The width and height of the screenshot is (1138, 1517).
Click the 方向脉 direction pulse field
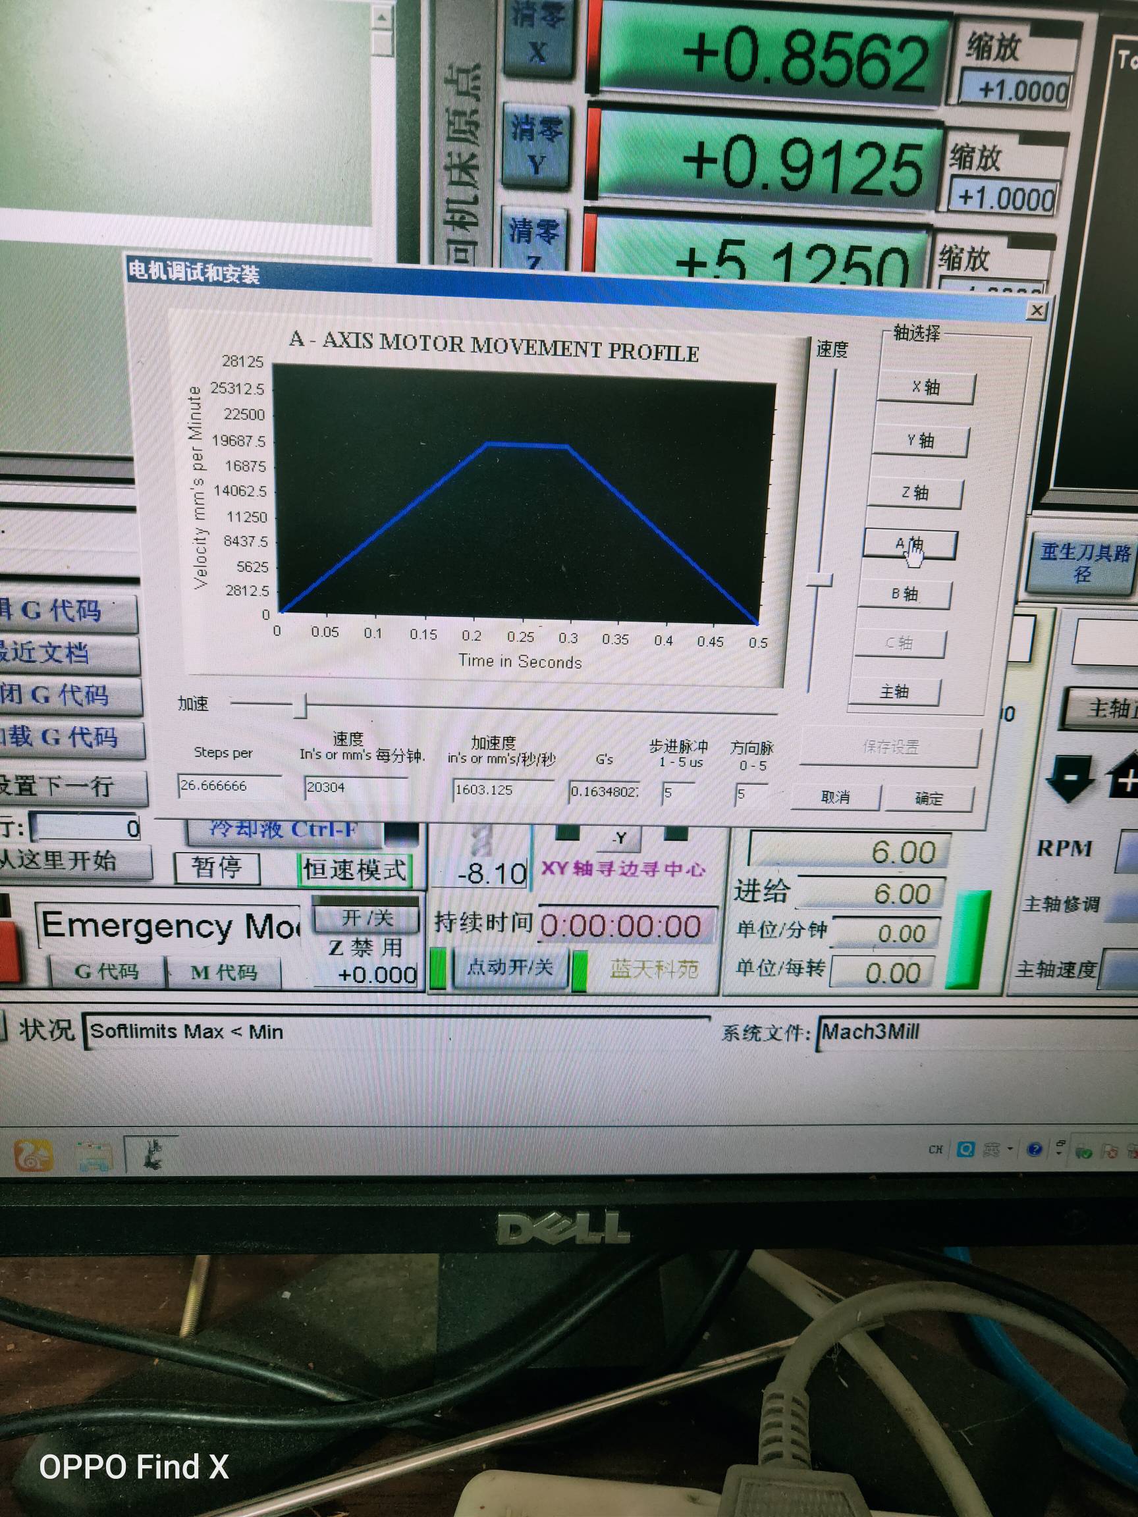(751, 795)
